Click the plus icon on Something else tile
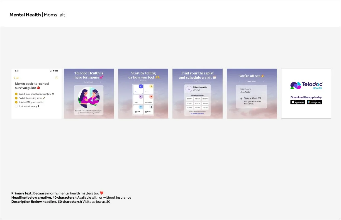Screen dimensions: 341x220 pyautogui.click(x=151, y=107)
